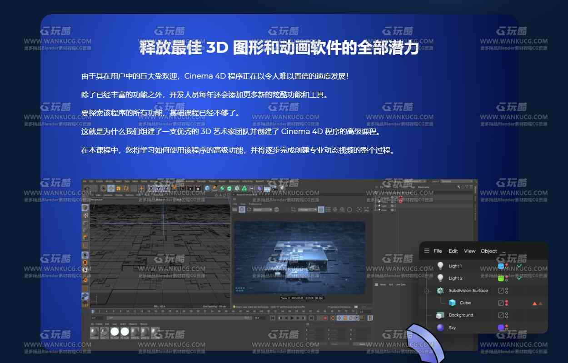The height and width of the screenshot is (363, 568).
Task: Select the Sky sphere icon
Action: tap(440, 328)
